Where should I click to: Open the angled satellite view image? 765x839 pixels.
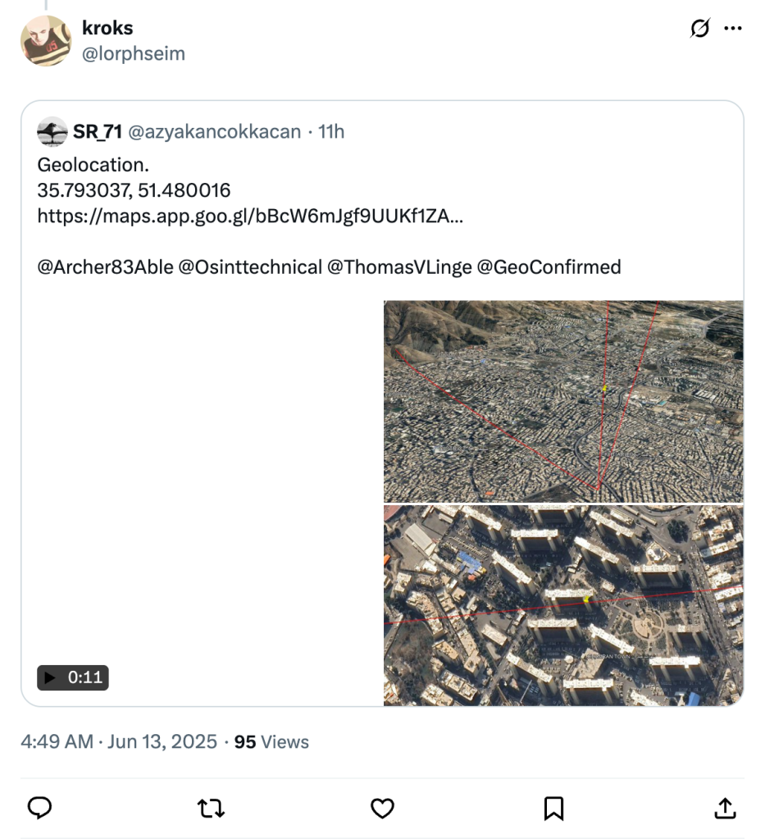(563, 401)
